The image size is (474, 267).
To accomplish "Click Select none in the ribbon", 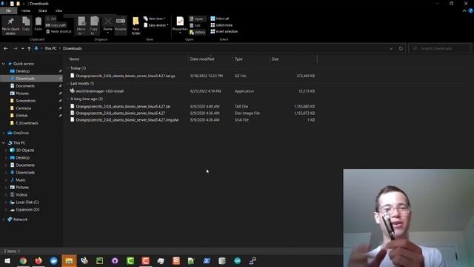I will [221, 25].
